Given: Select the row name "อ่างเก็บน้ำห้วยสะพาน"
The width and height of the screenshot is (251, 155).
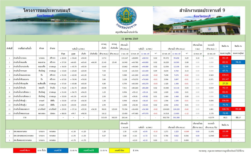Looking at the screenshot, I should (21, 79).
